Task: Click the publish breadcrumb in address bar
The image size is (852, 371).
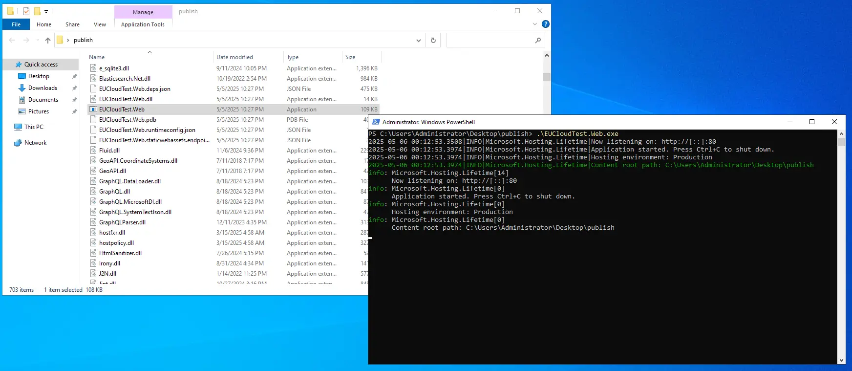Action: (x=83, y=40)
